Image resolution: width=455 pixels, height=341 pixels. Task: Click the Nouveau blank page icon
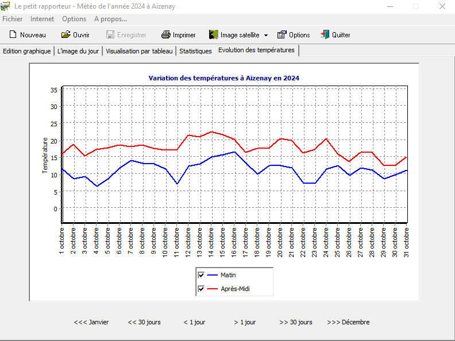13,34
